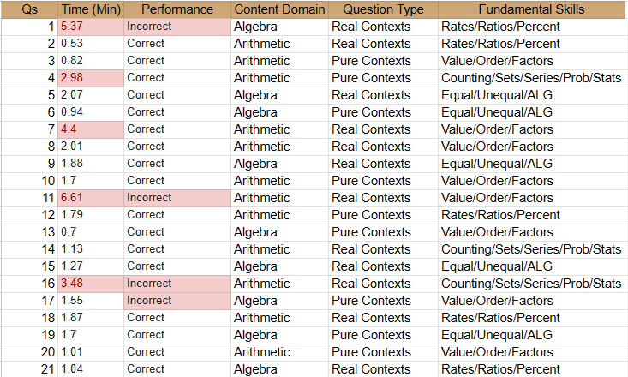This screenshot has height=377, width=628.
Task: Click the Fundamental Skills column header
Action: click(532, 9)
